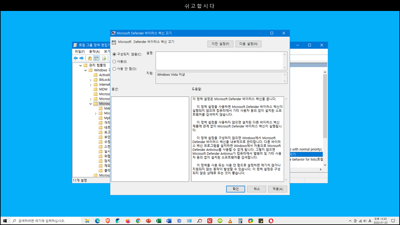
Task: Open Google Chrome from the taskbar
Action: (138, 221)
